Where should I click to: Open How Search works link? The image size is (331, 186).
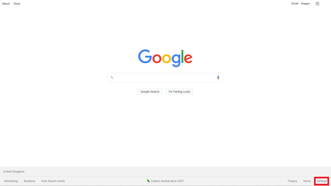pyautogui.click(x=53, y=181)
